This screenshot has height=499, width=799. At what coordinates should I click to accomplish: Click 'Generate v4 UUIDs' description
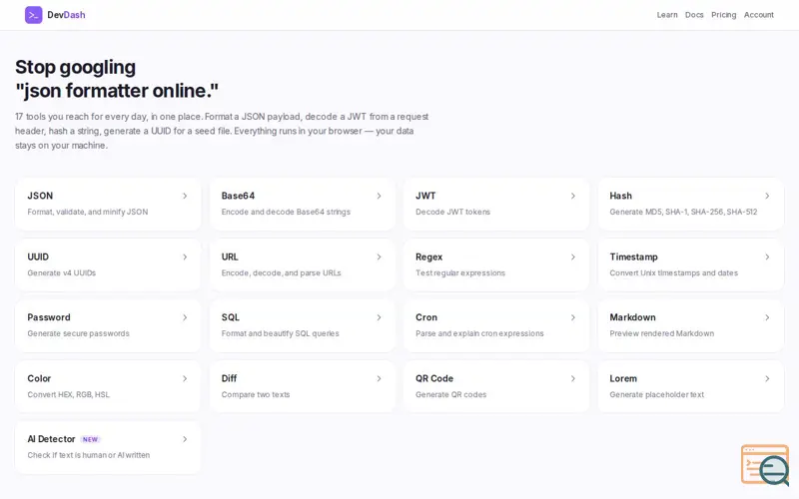click(x=62, y=272)
